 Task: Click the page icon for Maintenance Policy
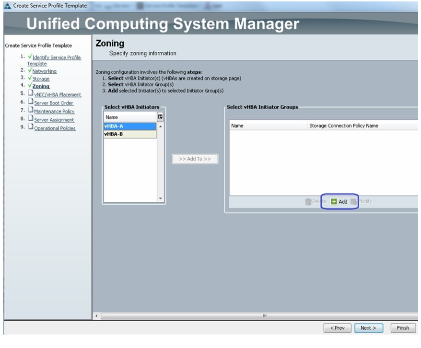(x=31, y=110)
